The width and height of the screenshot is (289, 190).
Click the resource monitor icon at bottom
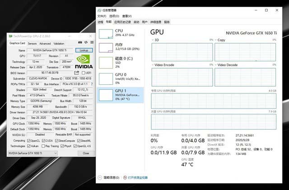click(x=125, y=178)
